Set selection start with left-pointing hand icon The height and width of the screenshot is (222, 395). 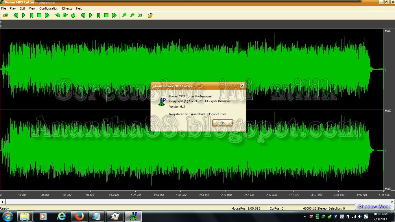pyautogui.click(x=57, y=15)
